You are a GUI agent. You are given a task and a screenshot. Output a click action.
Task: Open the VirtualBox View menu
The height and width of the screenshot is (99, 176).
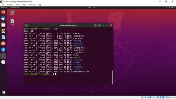coord(18,5)
